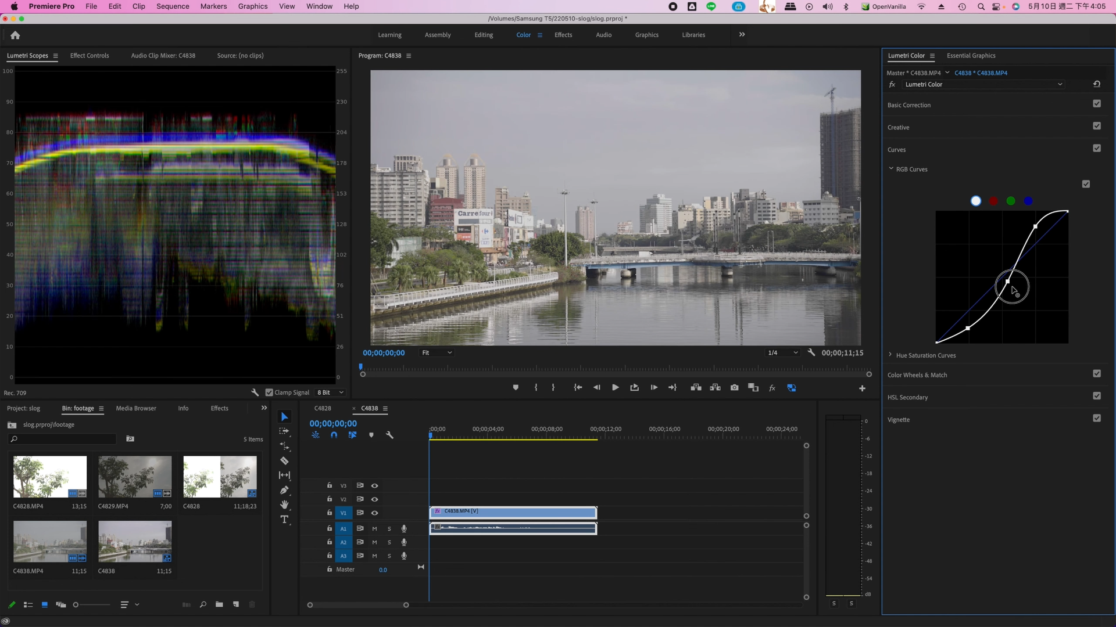The height and width of the screenshot is (627, 1116).
Task: Click the Home icon
Action: [x=15, y=35]
